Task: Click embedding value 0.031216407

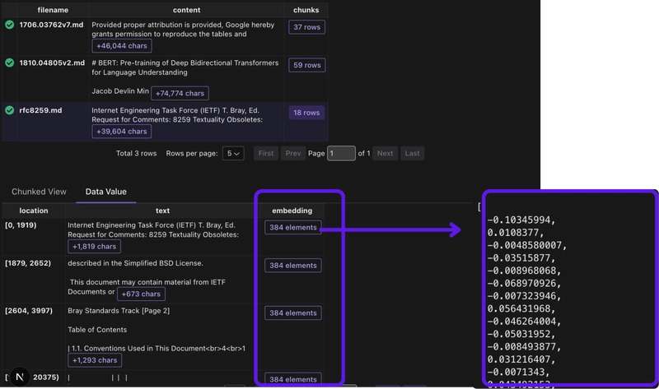Action: click(521, 359)
